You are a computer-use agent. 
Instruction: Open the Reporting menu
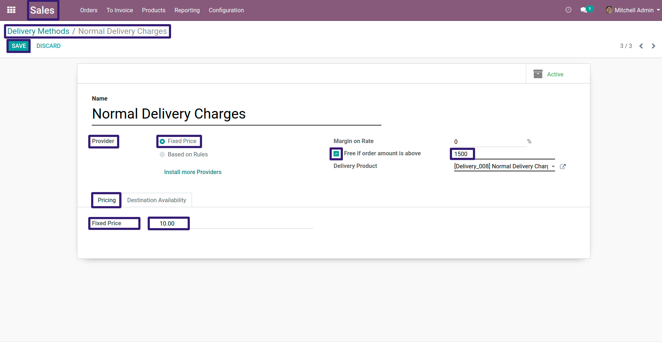[x=187, y=10]
